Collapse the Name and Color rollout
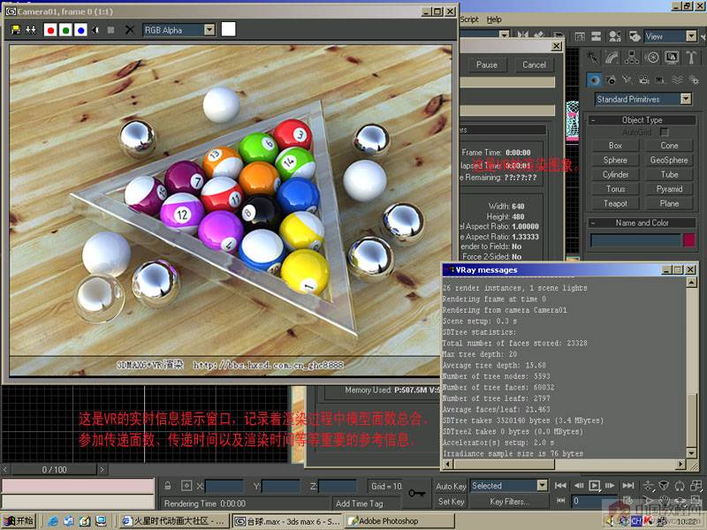Screen dimensions: 707x530 pyautogui.click(x=642, y=223)
